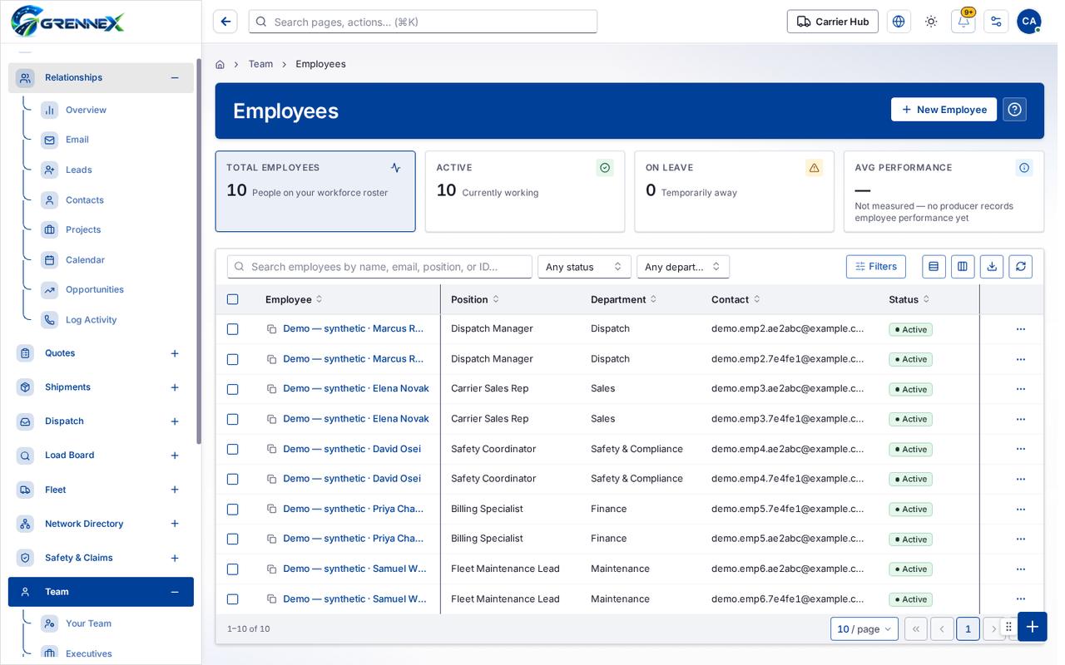
Task: Check the demo.emp3.7e4f1 Elena Novak row
Action: point(232,419)
